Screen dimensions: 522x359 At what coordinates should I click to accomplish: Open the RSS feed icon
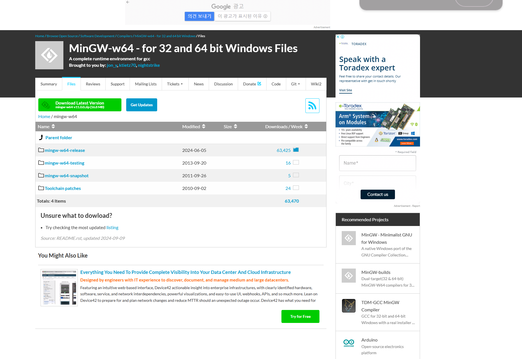tap(312, 106)
